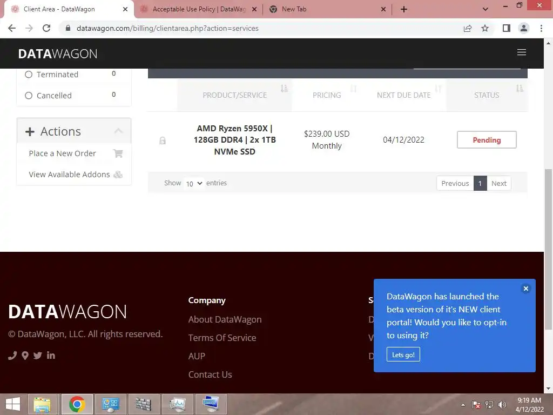Open the Chrome profile avatar
This screenshot has height=415, width=553.
(x=524, y=28)
